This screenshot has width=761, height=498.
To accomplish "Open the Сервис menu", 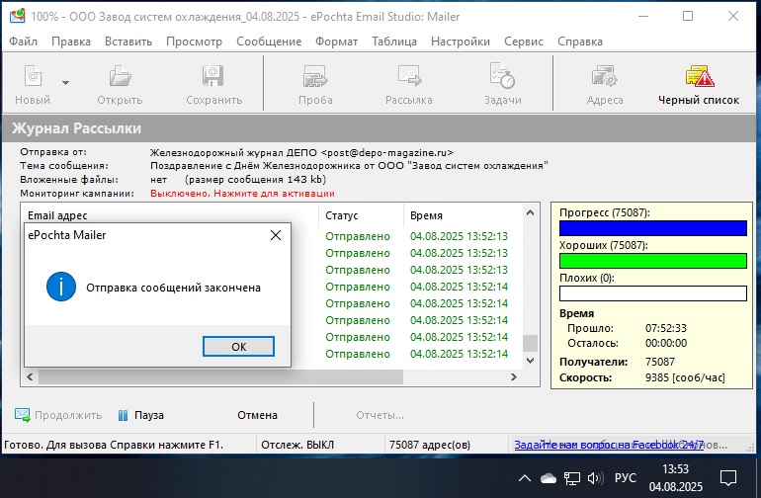I will pyautogui.click(x=523, y=41).
